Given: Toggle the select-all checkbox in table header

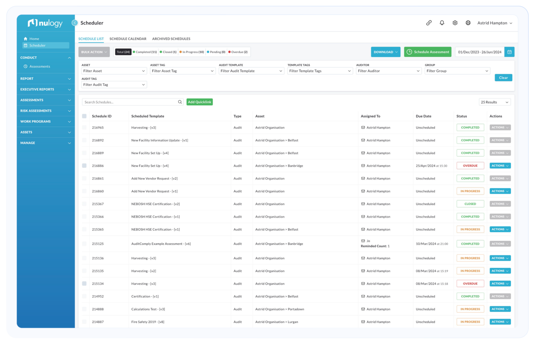Looking at the screenshot, I should 84,116.
